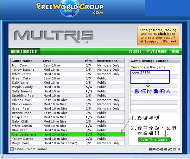Select the White Potato game row
Viewport: 190px width, 159px height.
pos(68,74)
